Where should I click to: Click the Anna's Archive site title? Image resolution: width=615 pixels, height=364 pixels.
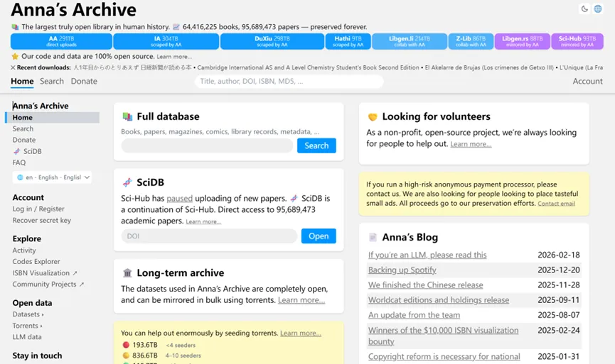click(73, 10)
